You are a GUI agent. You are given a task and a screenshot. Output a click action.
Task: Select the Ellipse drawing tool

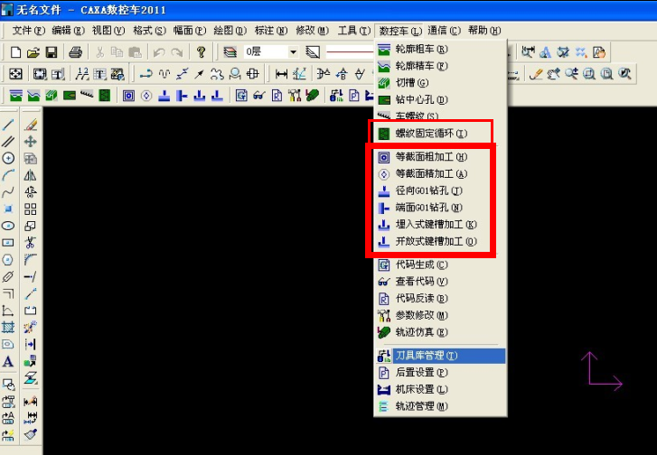tap(8, 226)
